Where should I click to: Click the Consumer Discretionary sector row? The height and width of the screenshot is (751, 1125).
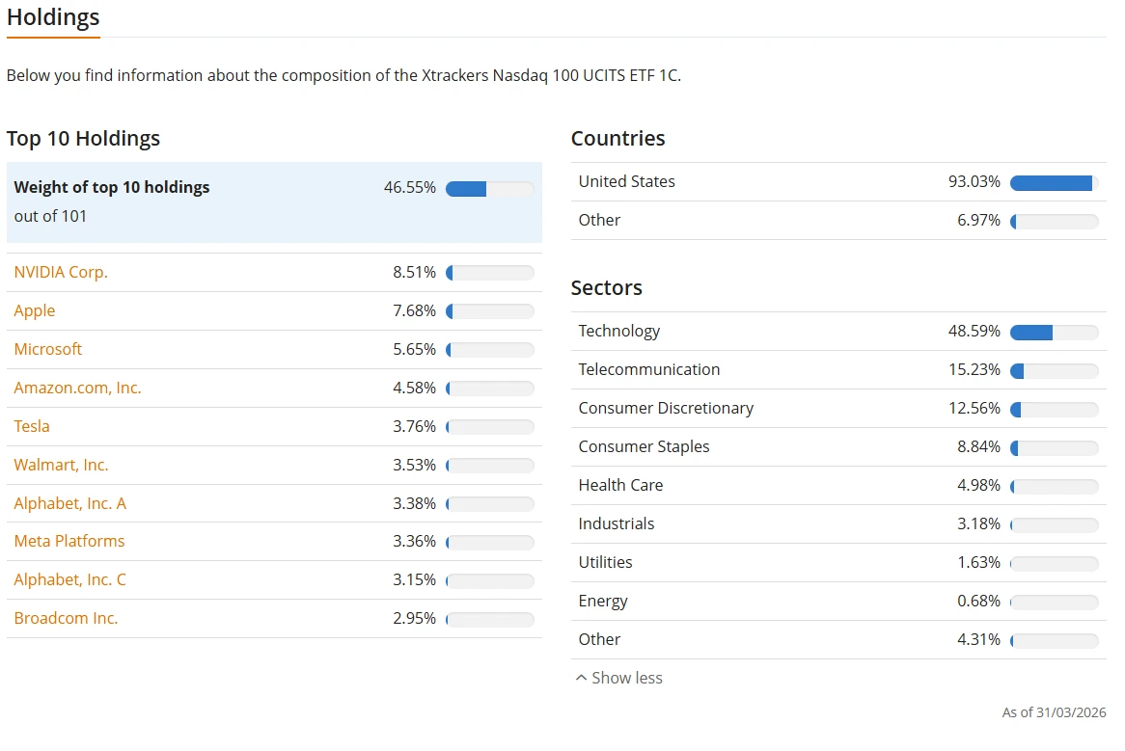838,409
